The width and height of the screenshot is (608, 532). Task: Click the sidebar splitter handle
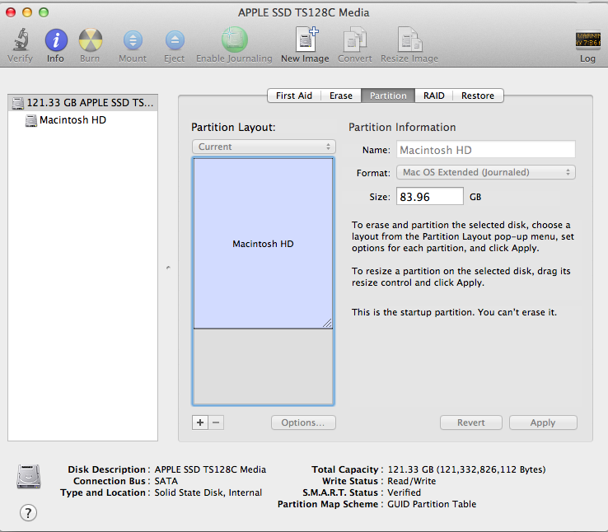click(x=168, y=268)
